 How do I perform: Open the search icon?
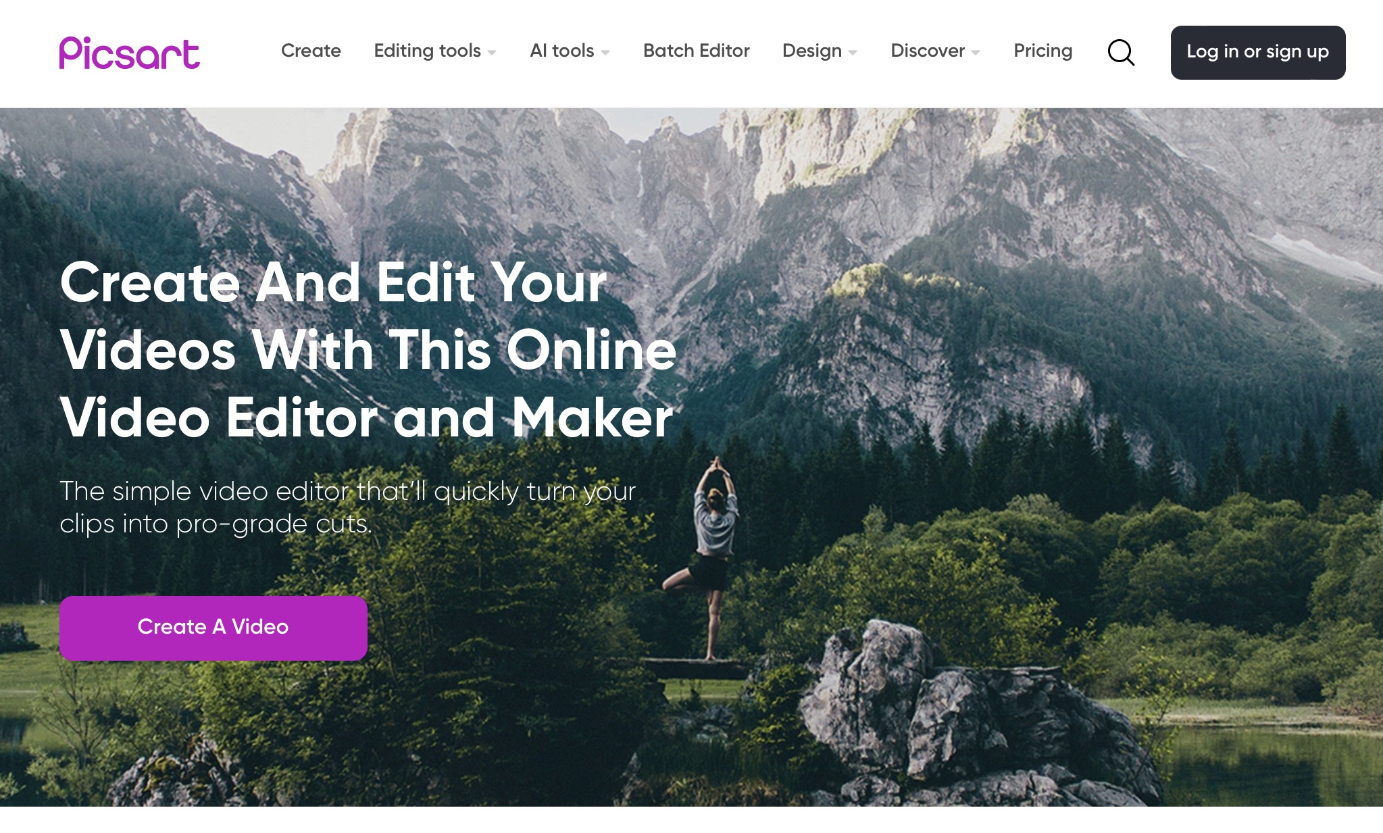tap(1122, 51)
